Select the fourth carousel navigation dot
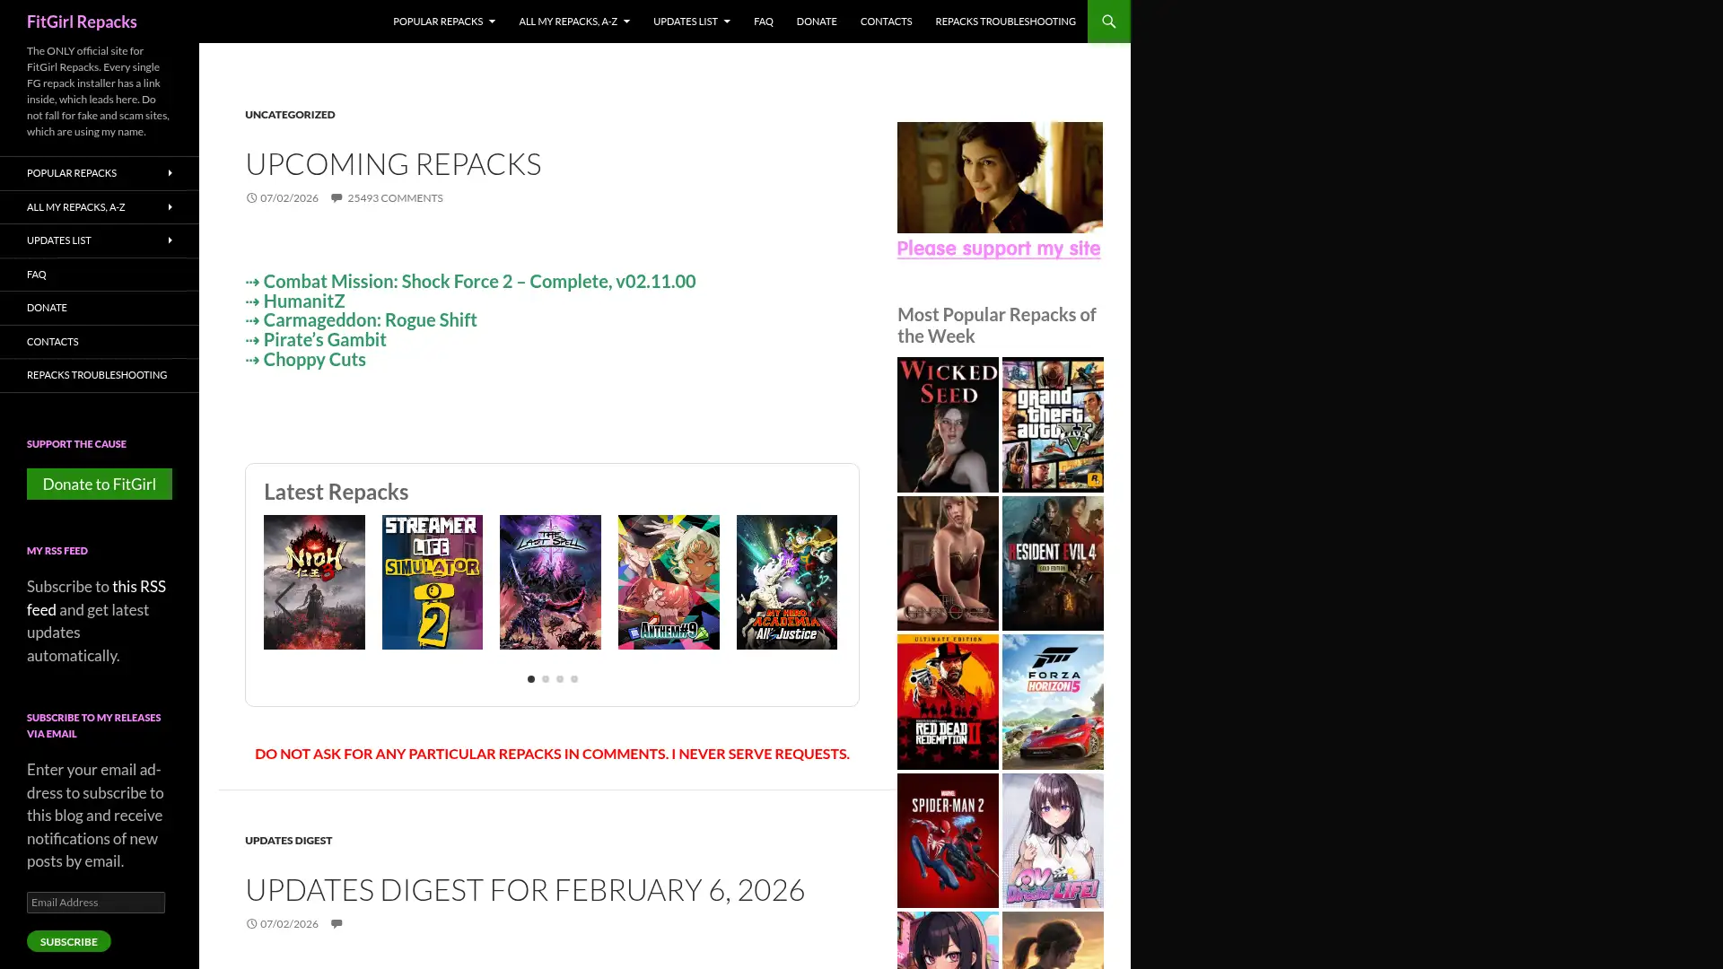 point(574,679)
